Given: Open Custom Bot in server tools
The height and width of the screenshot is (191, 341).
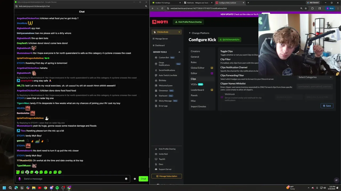Looking at the screenshot, I should coord(164,58).
